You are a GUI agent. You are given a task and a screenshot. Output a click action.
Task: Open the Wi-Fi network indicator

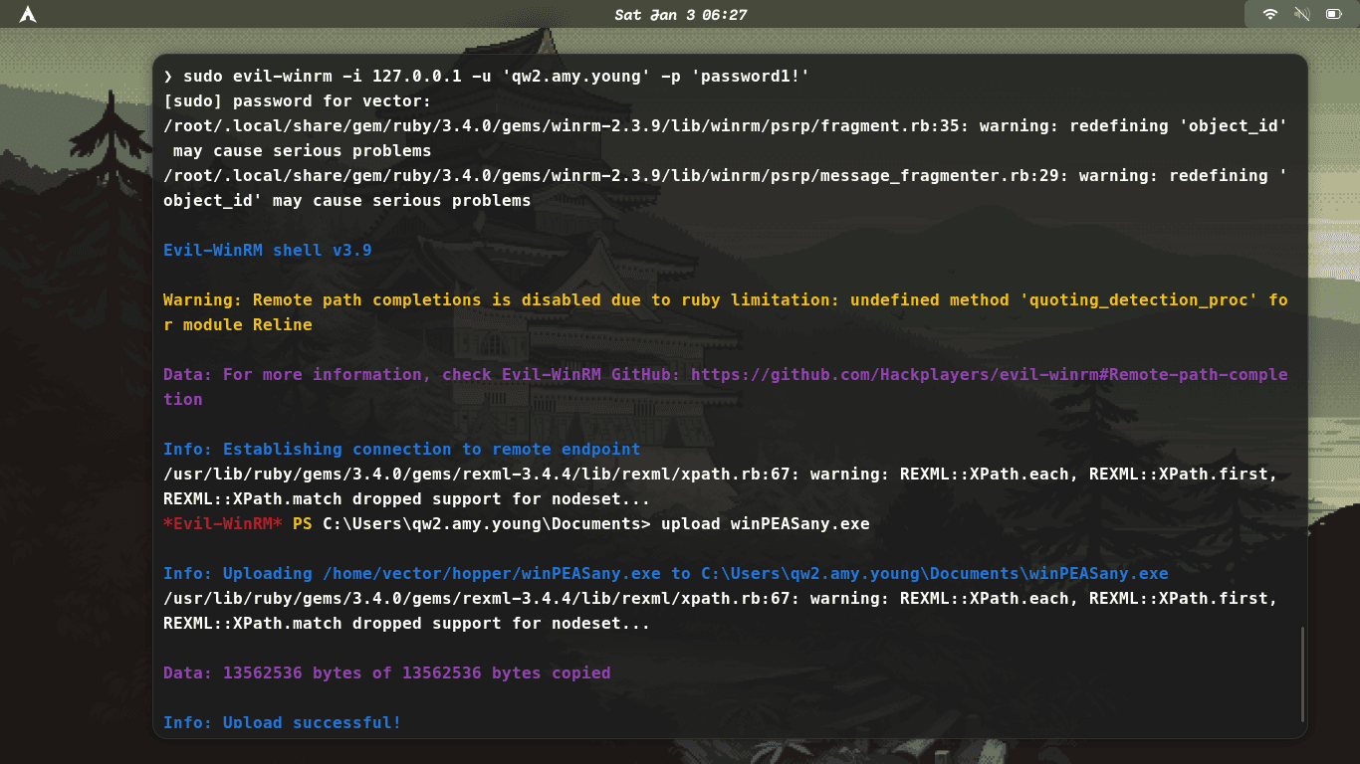1270,14
